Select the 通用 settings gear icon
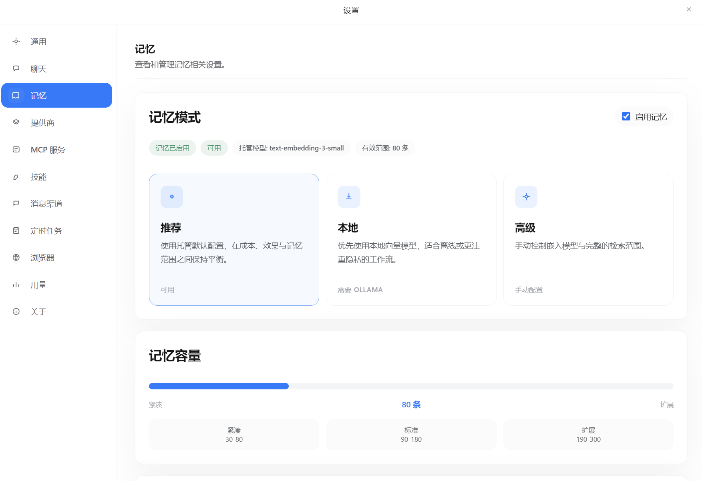 pos(16,41)
